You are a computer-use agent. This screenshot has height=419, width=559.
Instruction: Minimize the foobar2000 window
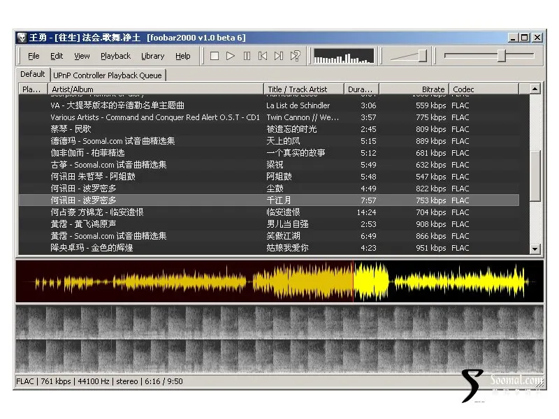513,38
